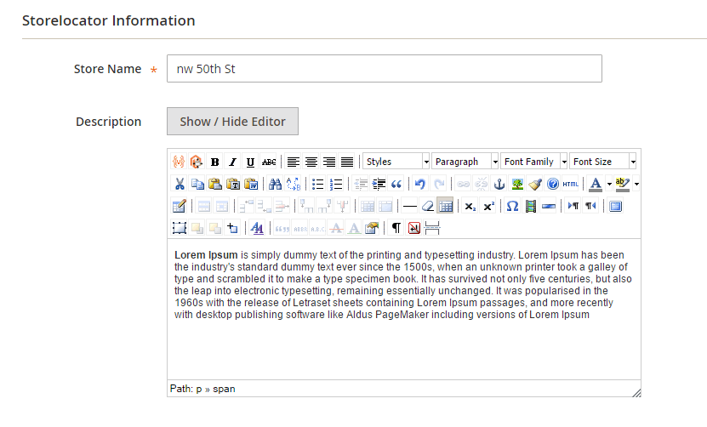Toggle italic formatting
The width and height of the screenshot is (707, 427).
pos(232,162)
